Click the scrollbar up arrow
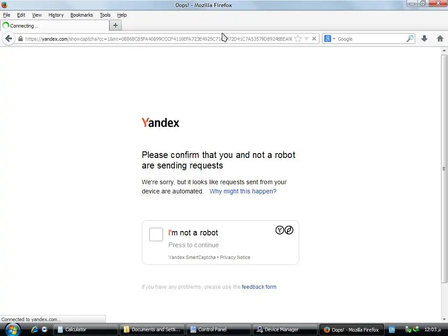This screenshot has width=448, height=336. pyautogui.click(x=444, y=51)
